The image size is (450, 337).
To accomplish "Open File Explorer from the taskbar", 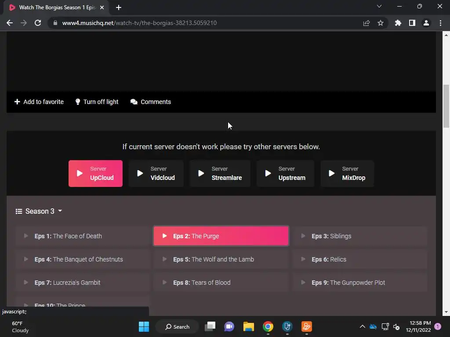I will coord(249,326).
